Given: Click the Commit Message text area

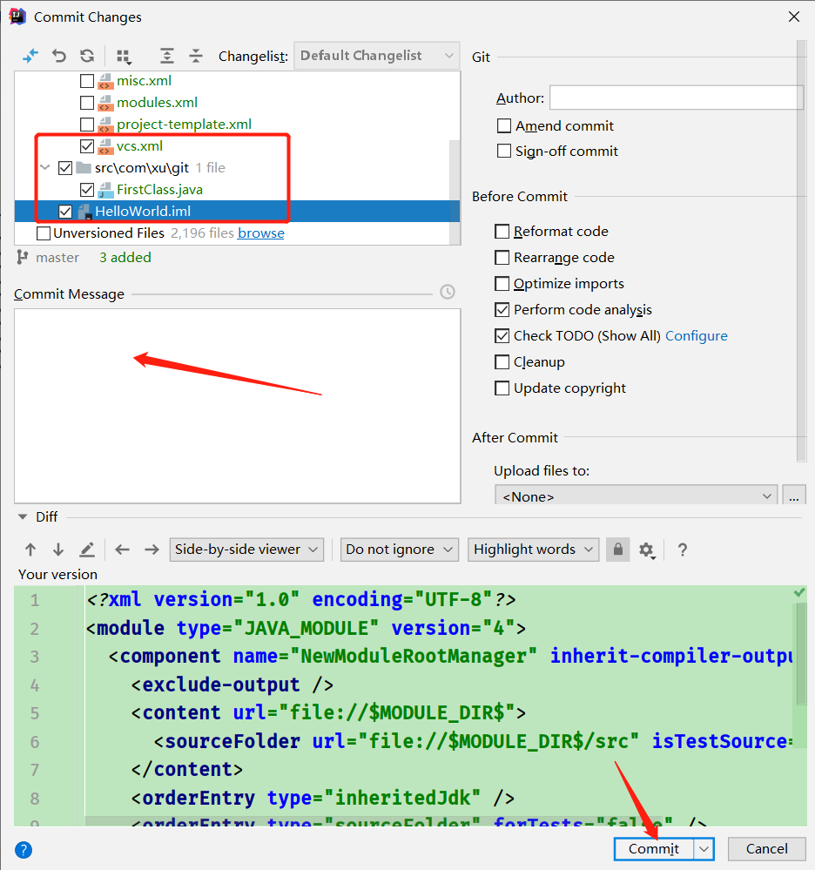Looking at the screenshot, I should point(238,406).
